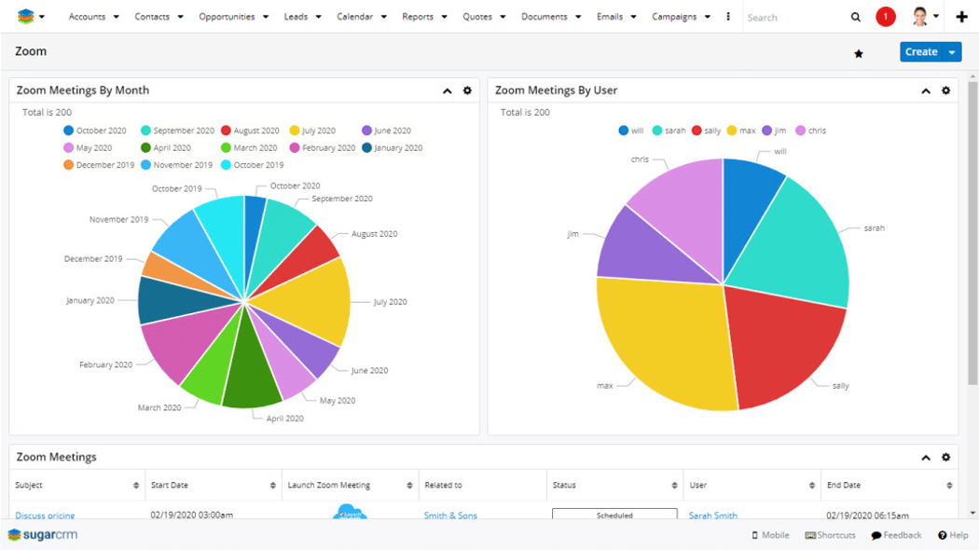The width and height of the screenshot is (979, 550).
Task: Collapse the Zoom Meetings By Month dashlet
Action: click(447, 91)
